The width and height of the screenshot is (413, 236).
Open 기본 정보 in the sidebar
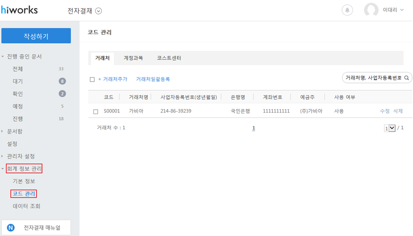pos(24,181)
